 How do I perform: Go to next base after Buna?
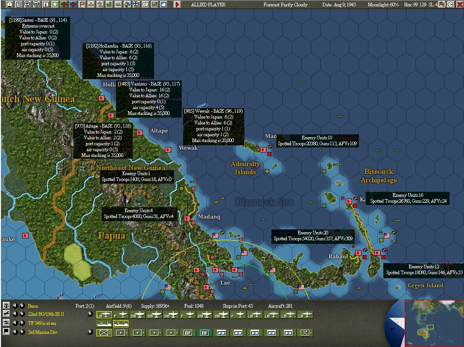point(22,306)
